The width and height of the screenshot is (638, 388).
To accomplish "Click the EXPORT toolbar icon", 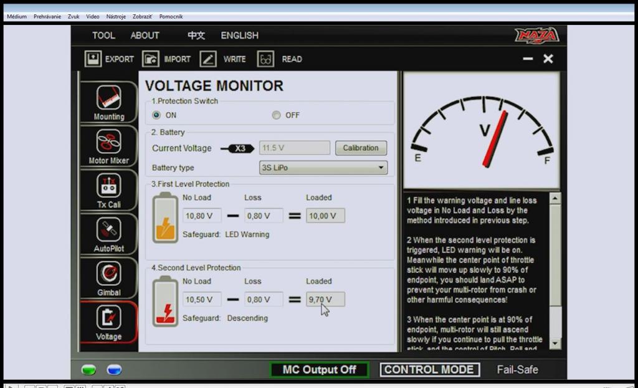I will pyautogui.click(x=93, y=59).
